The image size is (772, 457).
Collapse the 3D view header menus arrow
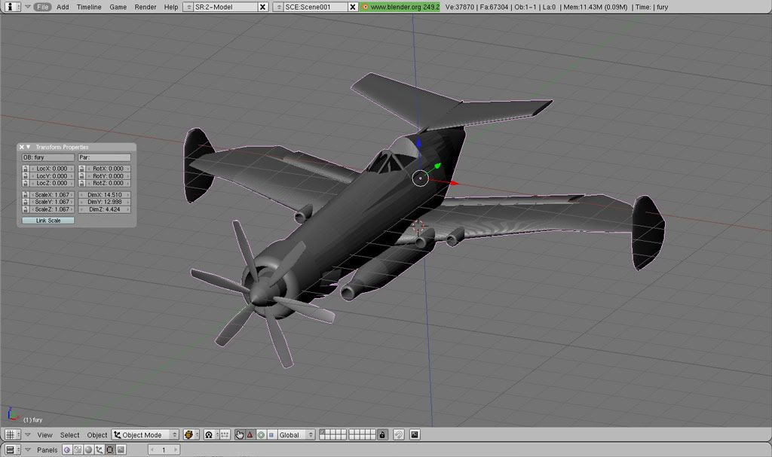28,435
